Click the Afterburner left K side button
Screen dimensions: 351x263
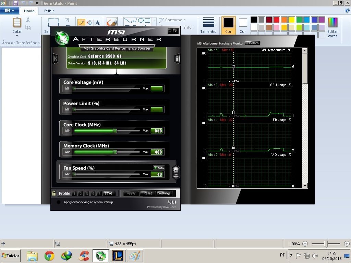click(55, 59)
